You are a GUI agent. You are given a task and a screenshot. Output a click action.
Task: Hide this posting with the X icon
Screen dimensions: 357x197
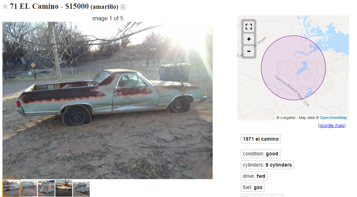123,7
